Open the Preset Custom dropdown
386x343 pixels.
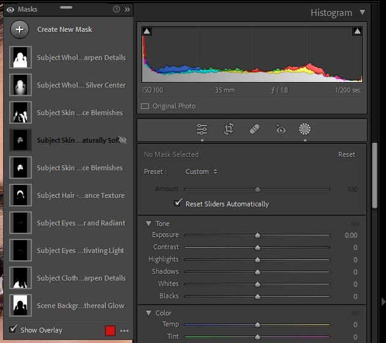(202, 171)
